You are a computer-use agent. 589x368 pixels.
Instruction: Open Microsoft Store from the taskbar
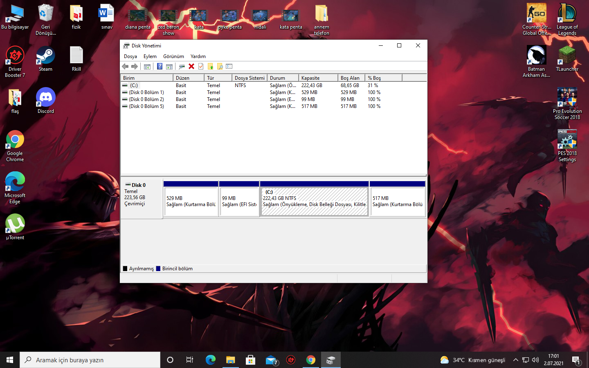pos(251,360)
